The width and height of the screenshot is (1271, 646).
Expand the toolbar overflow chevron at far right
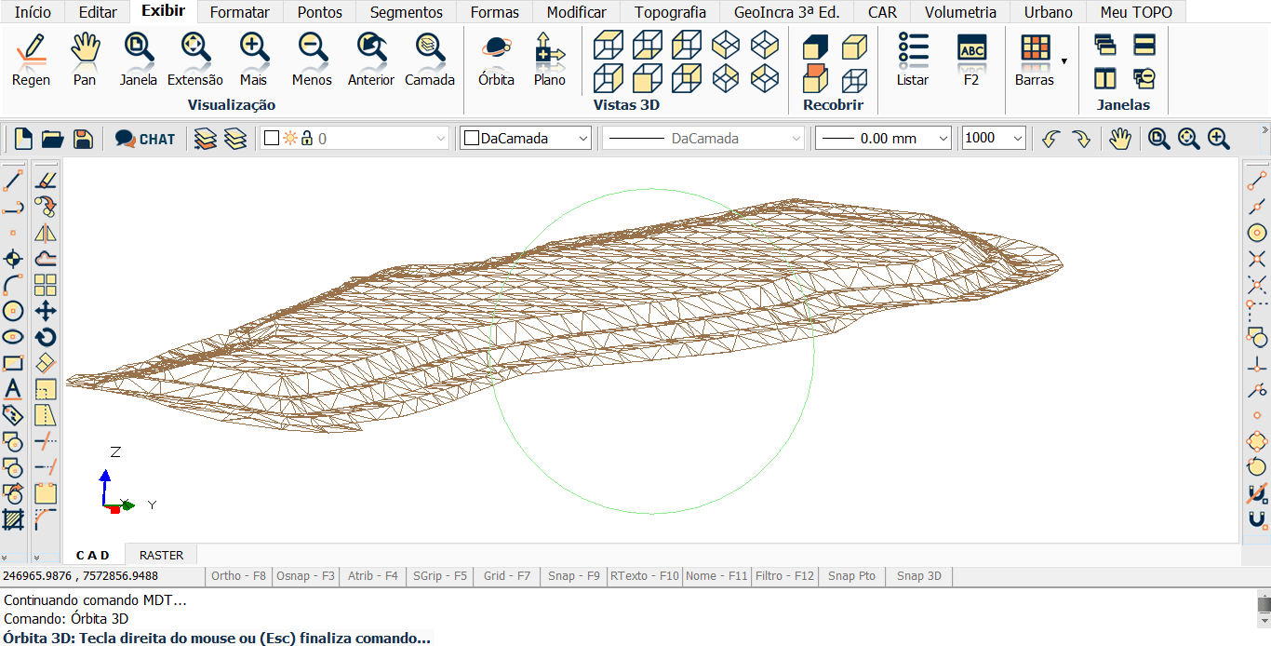point(1264,129)
